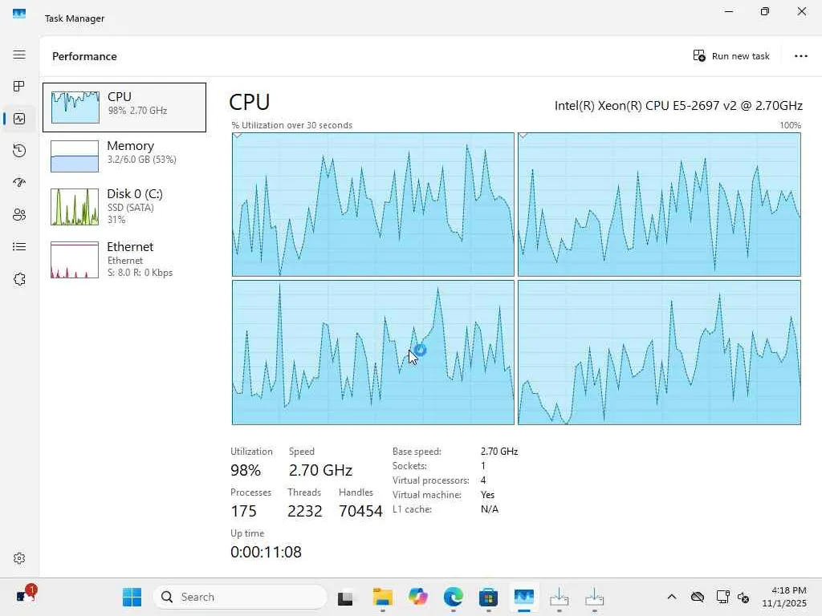Click the top-left CPU core graph
This screenshot has width=822, height=616.
[372, 205]
